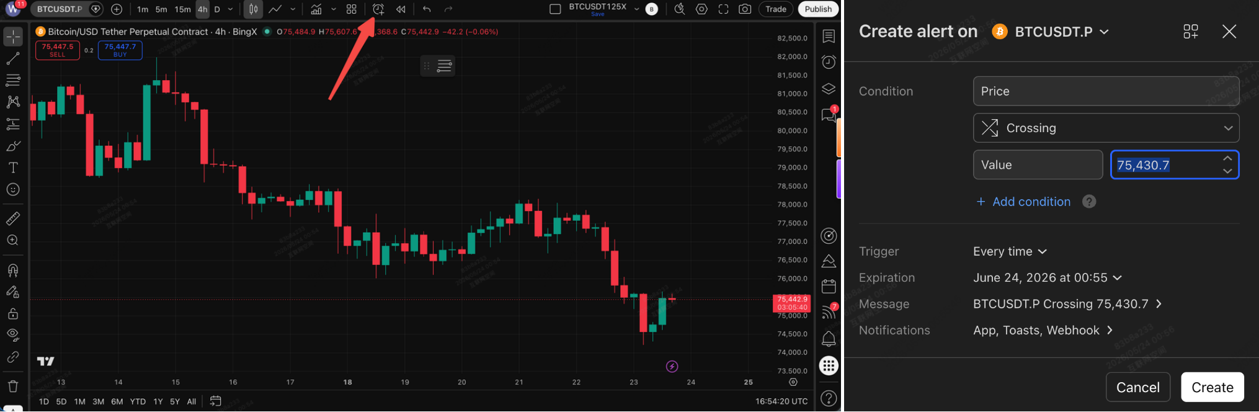Increase alert value with the up stepper
Image resolution: width=1259 pixels, height=412 pixels.
tap(1227, 158)
